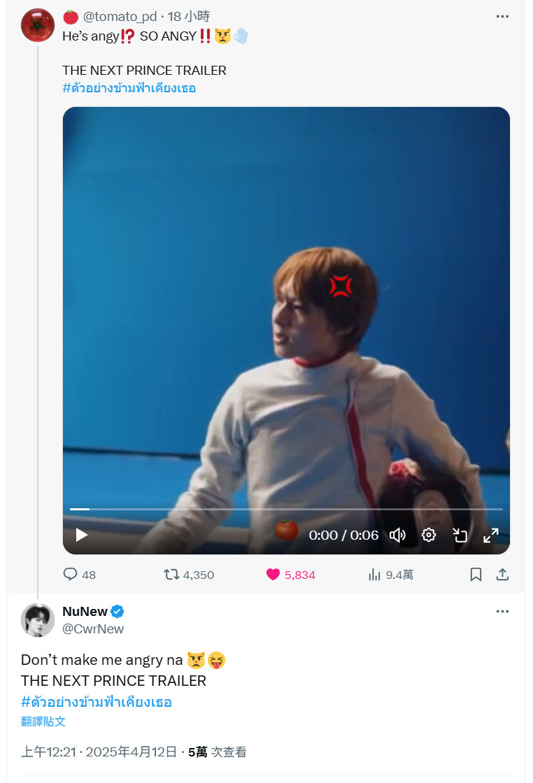Open video settings gear
The image size is (533, 783).
pyautogui.click(x=429, y=535)
